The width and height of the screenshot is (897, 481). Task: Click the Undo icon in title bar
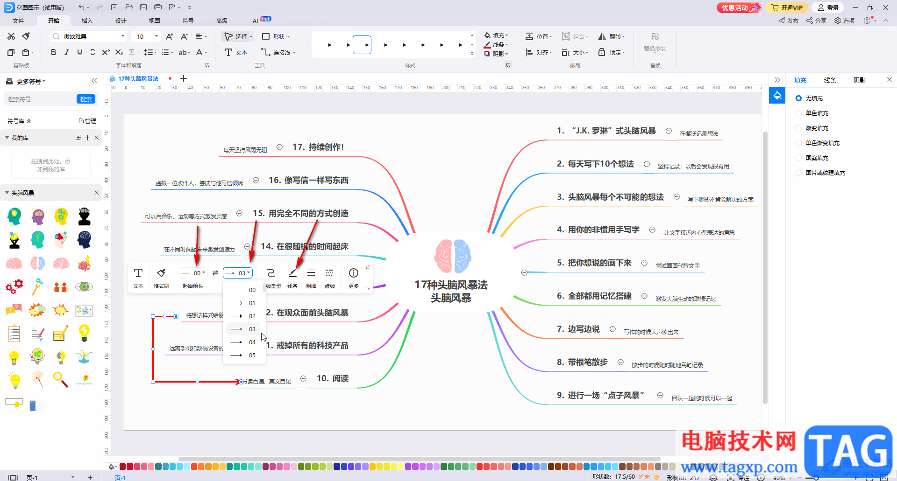pos(81,7)
